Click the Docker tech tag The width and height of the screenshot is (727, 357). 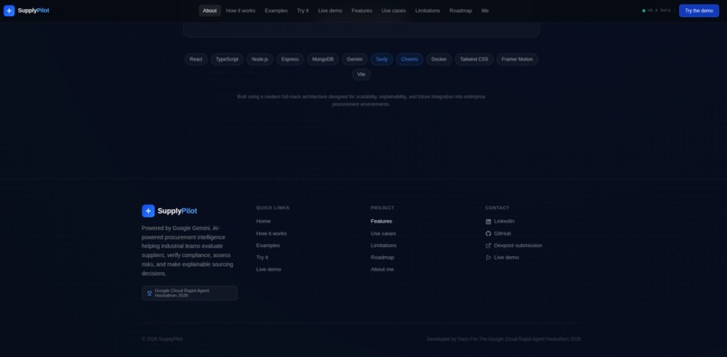[x=439, y=59]
